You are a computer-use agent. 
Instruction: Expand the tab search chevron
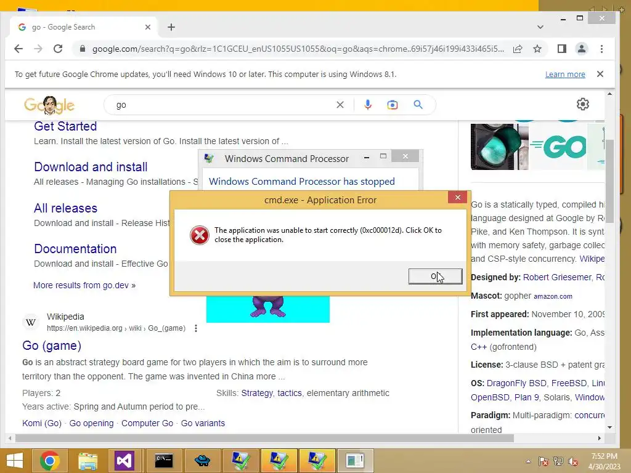(x=540, y=27)
